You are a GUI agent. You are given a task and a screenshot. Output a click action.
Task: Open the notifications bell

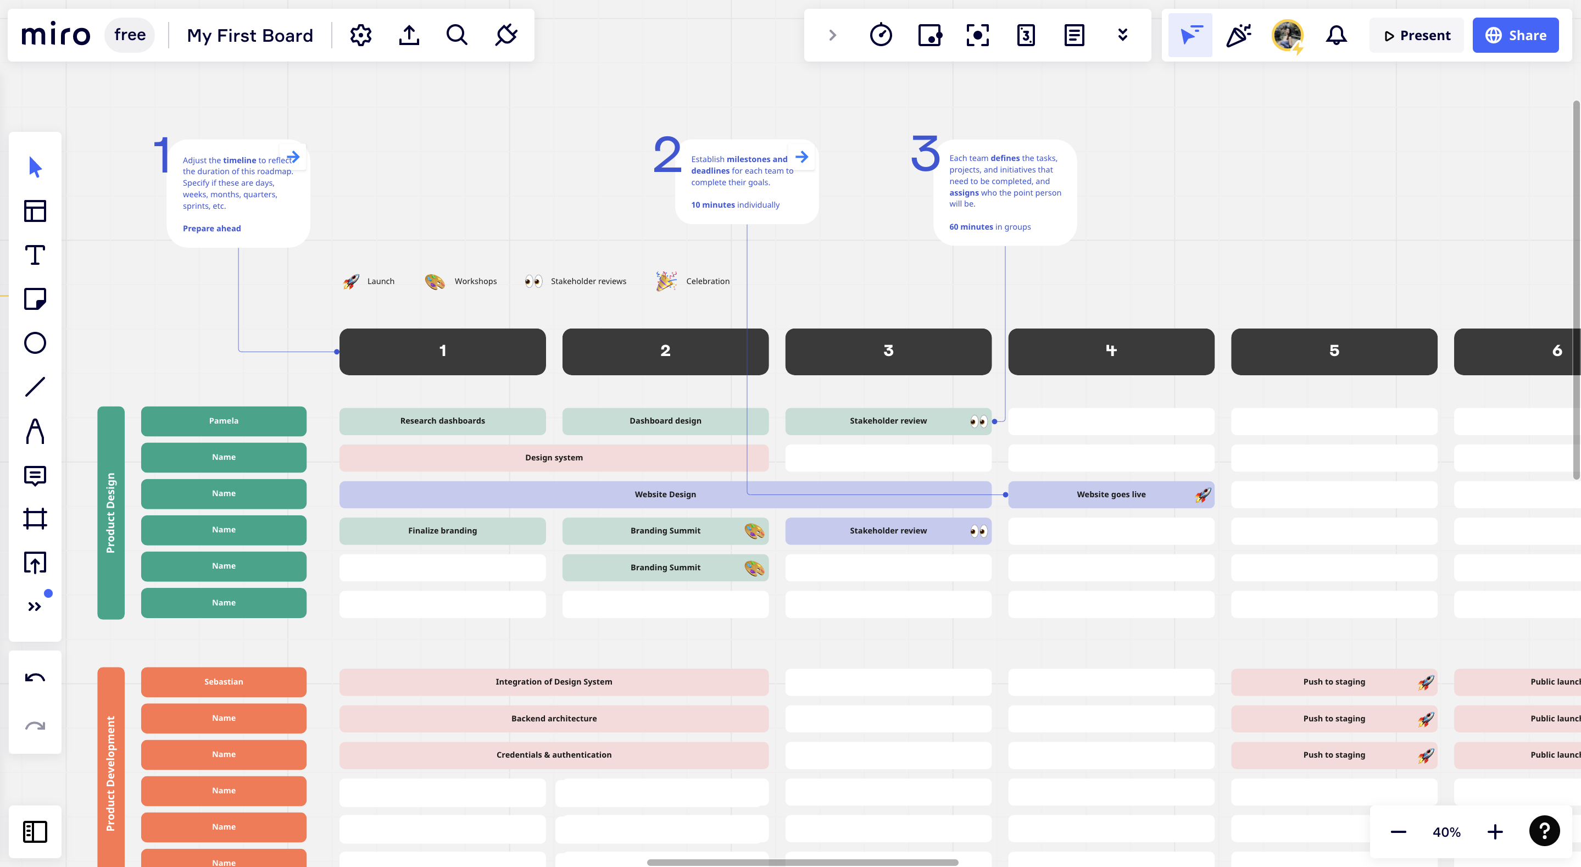[x=1336, y=35]
